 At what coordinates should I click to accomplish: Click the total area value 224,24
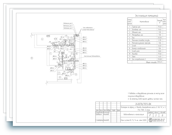160,62
